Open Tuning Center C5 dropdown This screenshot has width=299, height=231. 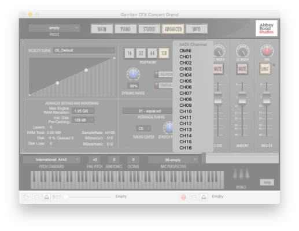(x=143, y=128)
